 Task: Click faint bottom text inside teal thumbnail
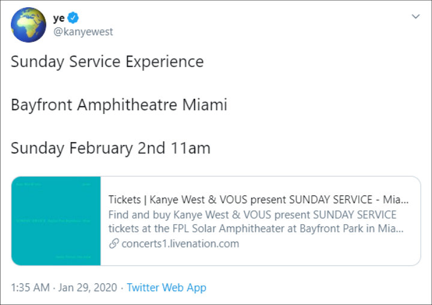click(x=73, y=257)
